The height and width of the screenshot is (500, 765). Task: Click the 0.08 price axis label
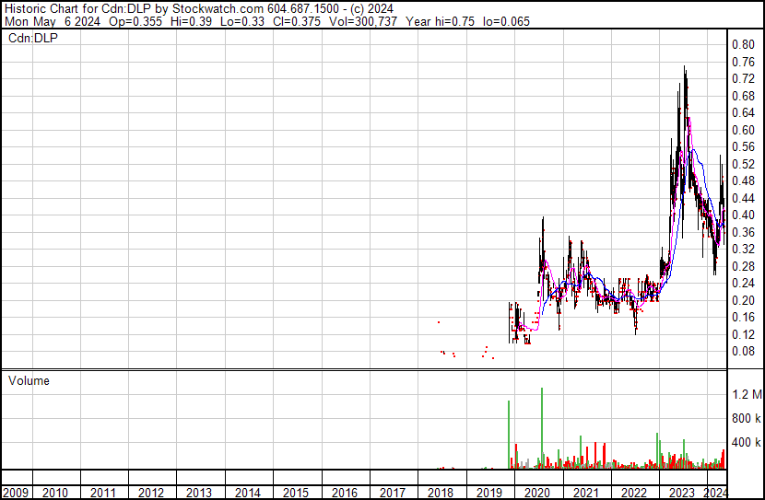(x=743, y=352)
